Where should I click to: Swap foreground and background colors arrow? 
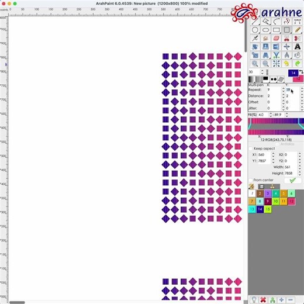pyautogui.click(x=301, y=72)
